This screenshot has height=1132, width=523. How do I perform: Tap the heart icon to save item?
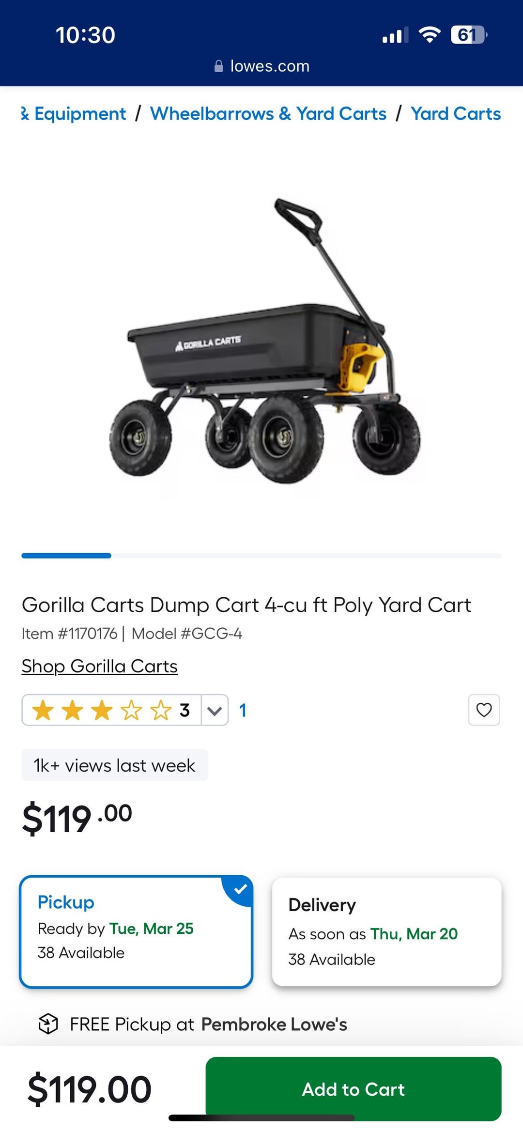484,710
